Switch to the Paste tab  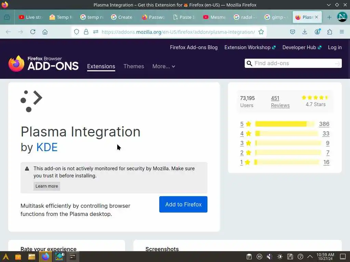click(x=184, y=17)
